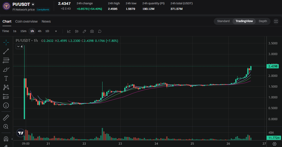Click the 3.5000 price axis label
The height and width of the screenshot is (147, 282).
coord(273,43)
